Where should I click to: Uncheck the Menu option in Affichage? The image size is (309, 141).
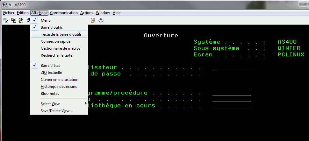pyautogui.click(x=46, y=20)
